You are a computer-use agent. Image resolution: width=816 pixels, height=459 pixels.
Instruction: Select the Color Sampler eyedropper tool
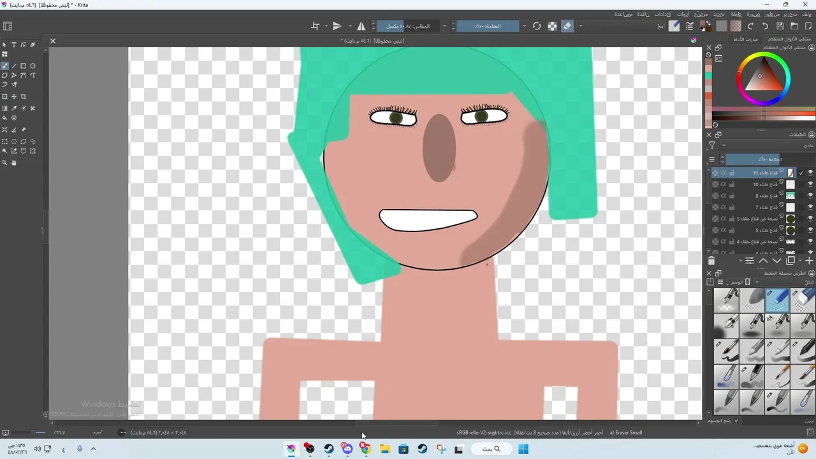14,108
